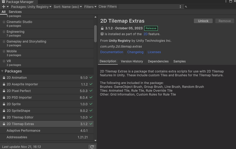The image size is (236, 149).
Task: Open the Changelog link
Action: coord(135,52)
